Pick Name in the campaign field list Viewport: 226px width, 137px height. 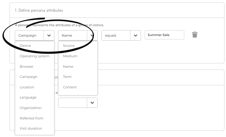68,66
